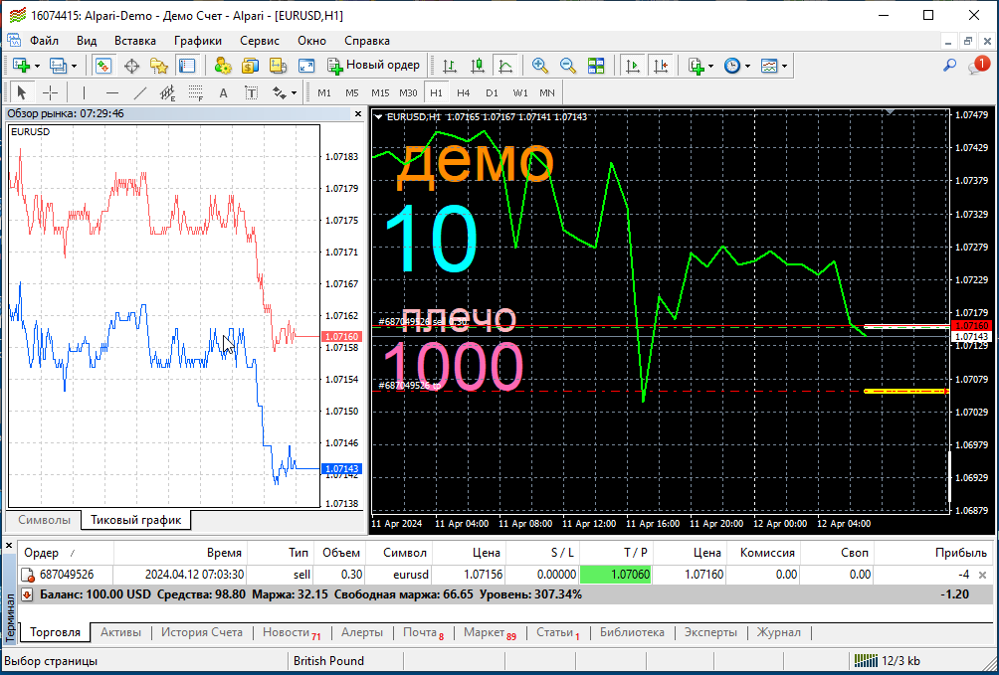Switch to M15 timeframe
Screen dimensions: 999x675
[380, 93]
